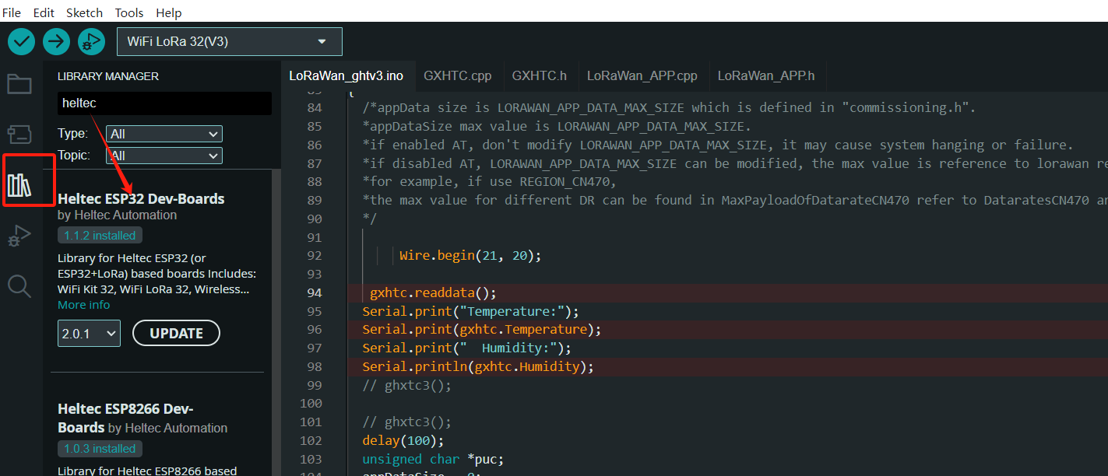This screenshot has height=476, width=1108.
Task: Click the Upload arrow button
Action: (56, 41)
